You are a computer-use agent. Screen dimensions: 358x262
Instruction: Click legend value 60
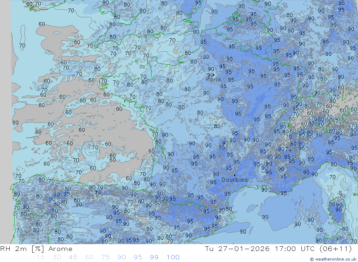[89, 257]
